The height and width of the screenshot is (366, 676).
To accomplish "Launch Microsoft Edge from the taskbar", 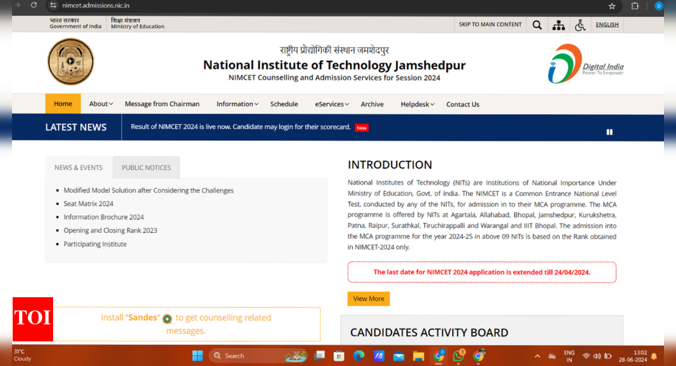I will [x=359, y=355].
